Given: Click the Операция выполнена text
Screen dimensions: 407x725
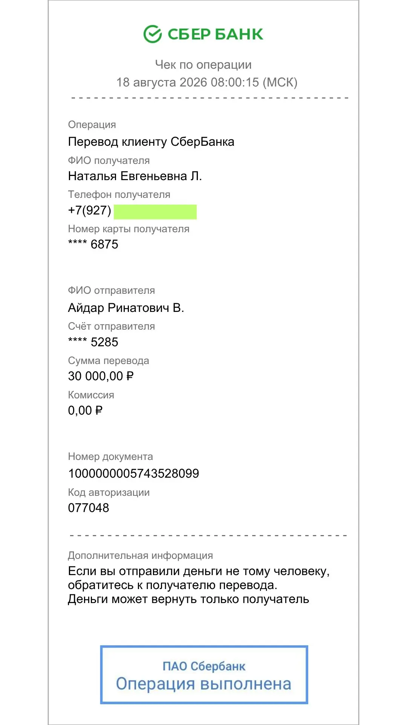Looking at the screenshot, I should click(203, 684).
